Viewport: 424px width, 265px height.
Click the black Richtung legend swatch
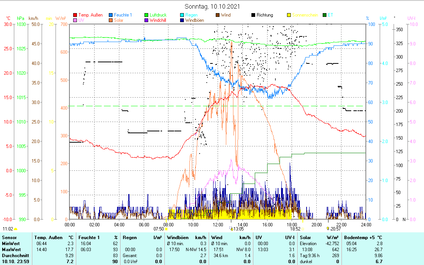[x=253, y=15]
